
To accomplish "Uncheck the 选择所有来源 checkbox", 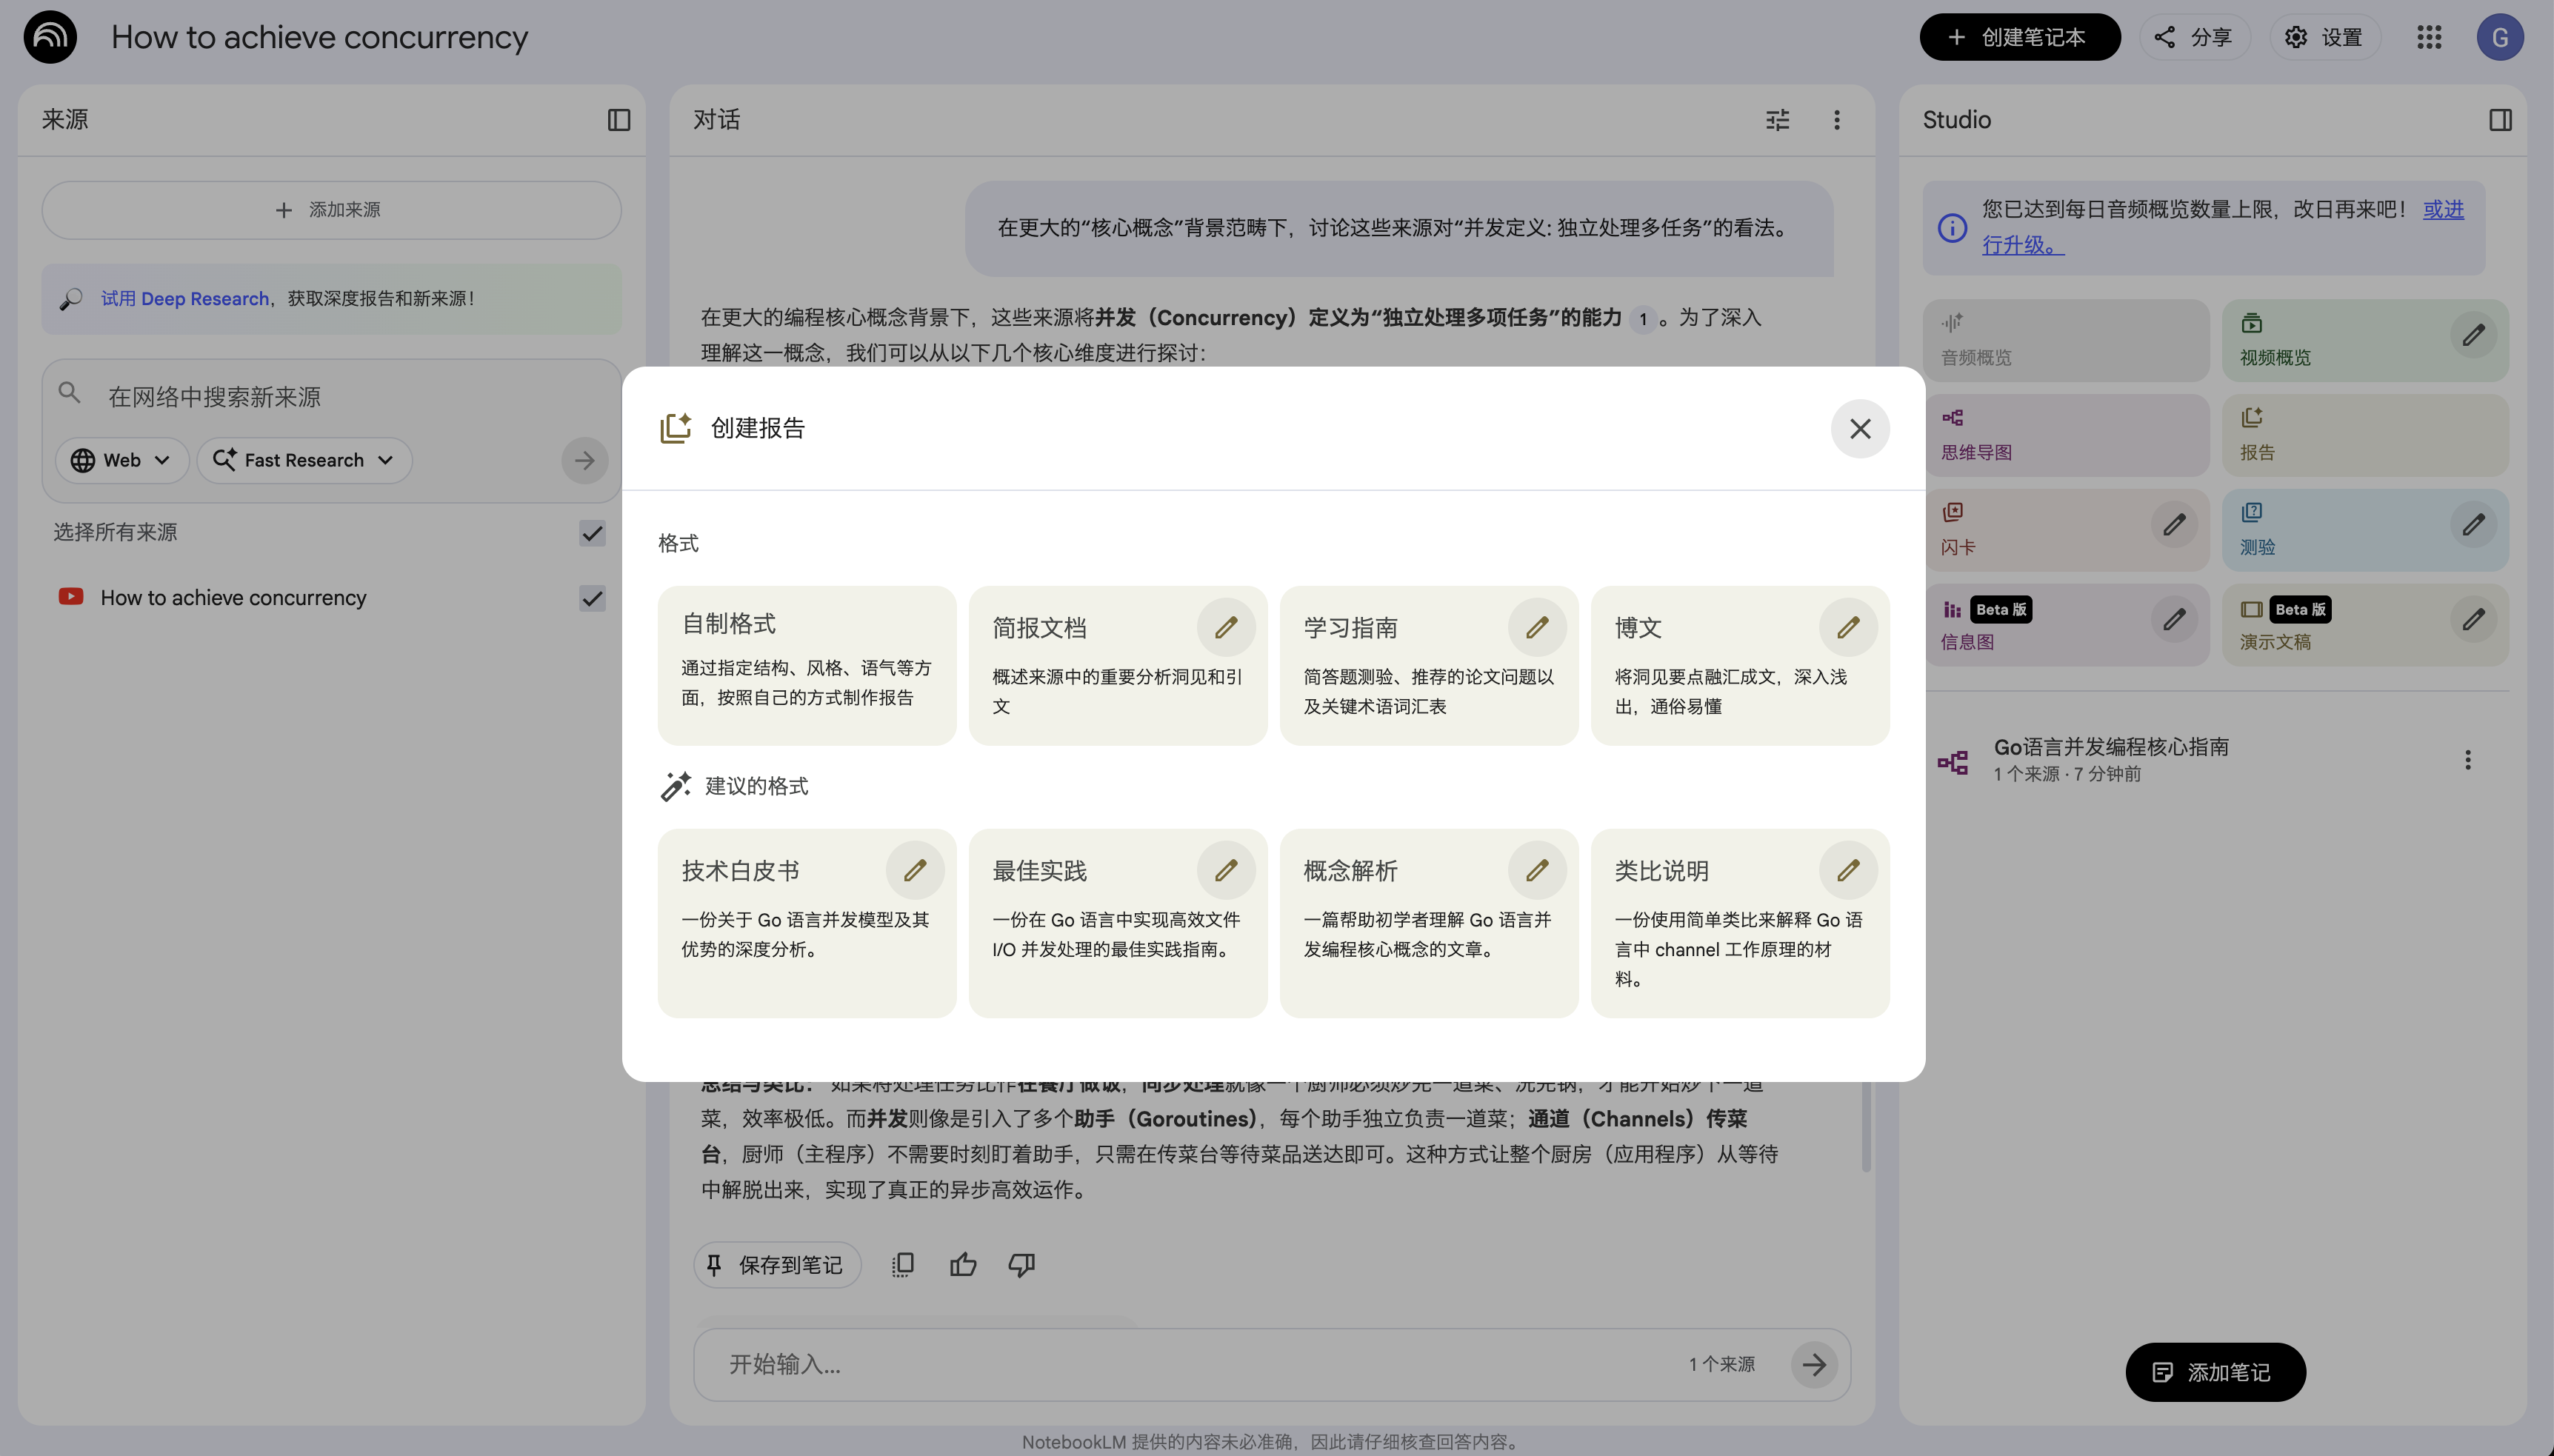I will [x=591, y=533].
